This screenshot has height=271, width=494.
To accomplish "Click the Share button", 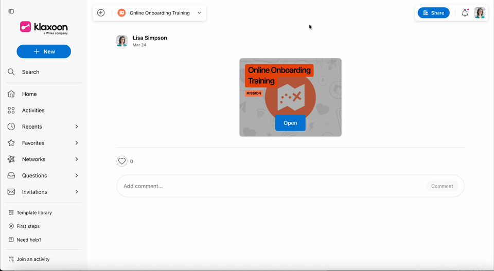I will 433,13.
